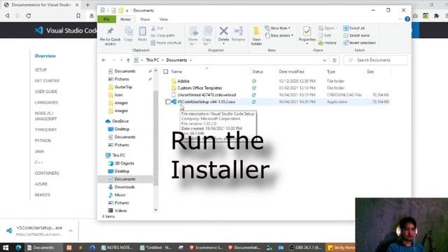This screenshot has height=252, width=448.
Task: Click Paste shortcut command
Action: coord(166,43)
